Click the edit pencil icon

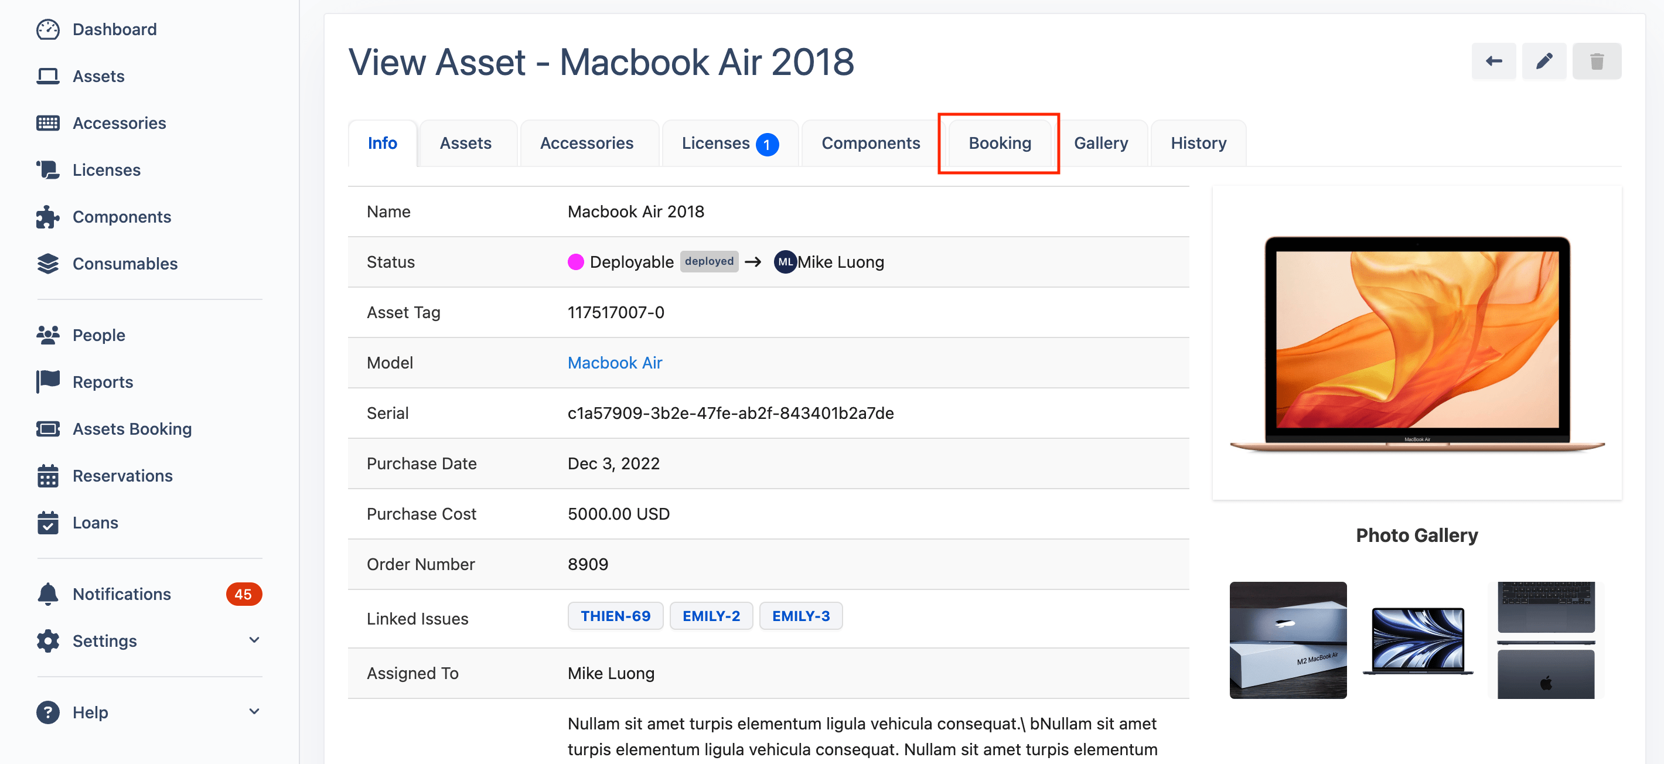point(1545,62)
